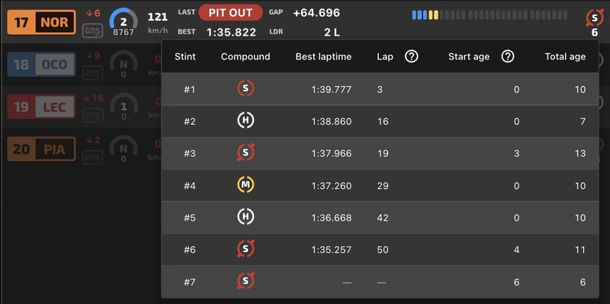The width and height of the screenshot is (610, 304).
Task: Click the mini sector progress bar for NOR
Action: [490, 15]
